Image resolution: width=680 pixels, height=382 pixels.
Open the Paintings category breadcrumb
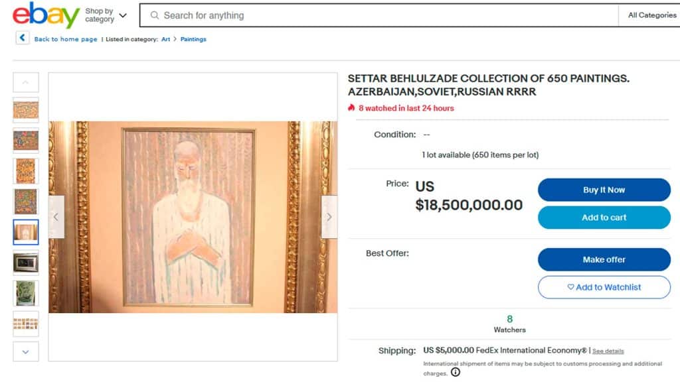[x=193, y=39]
